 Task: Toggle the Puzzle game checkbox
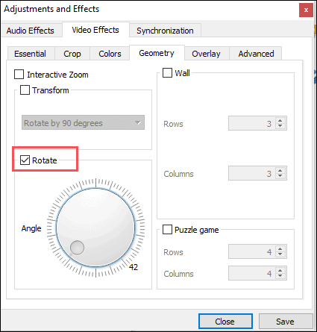tap(167, 229)
